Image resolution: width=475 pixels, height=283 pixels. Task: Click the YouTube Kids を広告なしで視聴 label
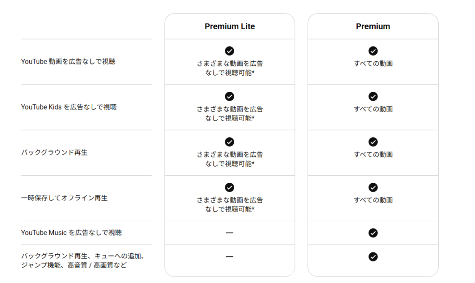[69, 107]
